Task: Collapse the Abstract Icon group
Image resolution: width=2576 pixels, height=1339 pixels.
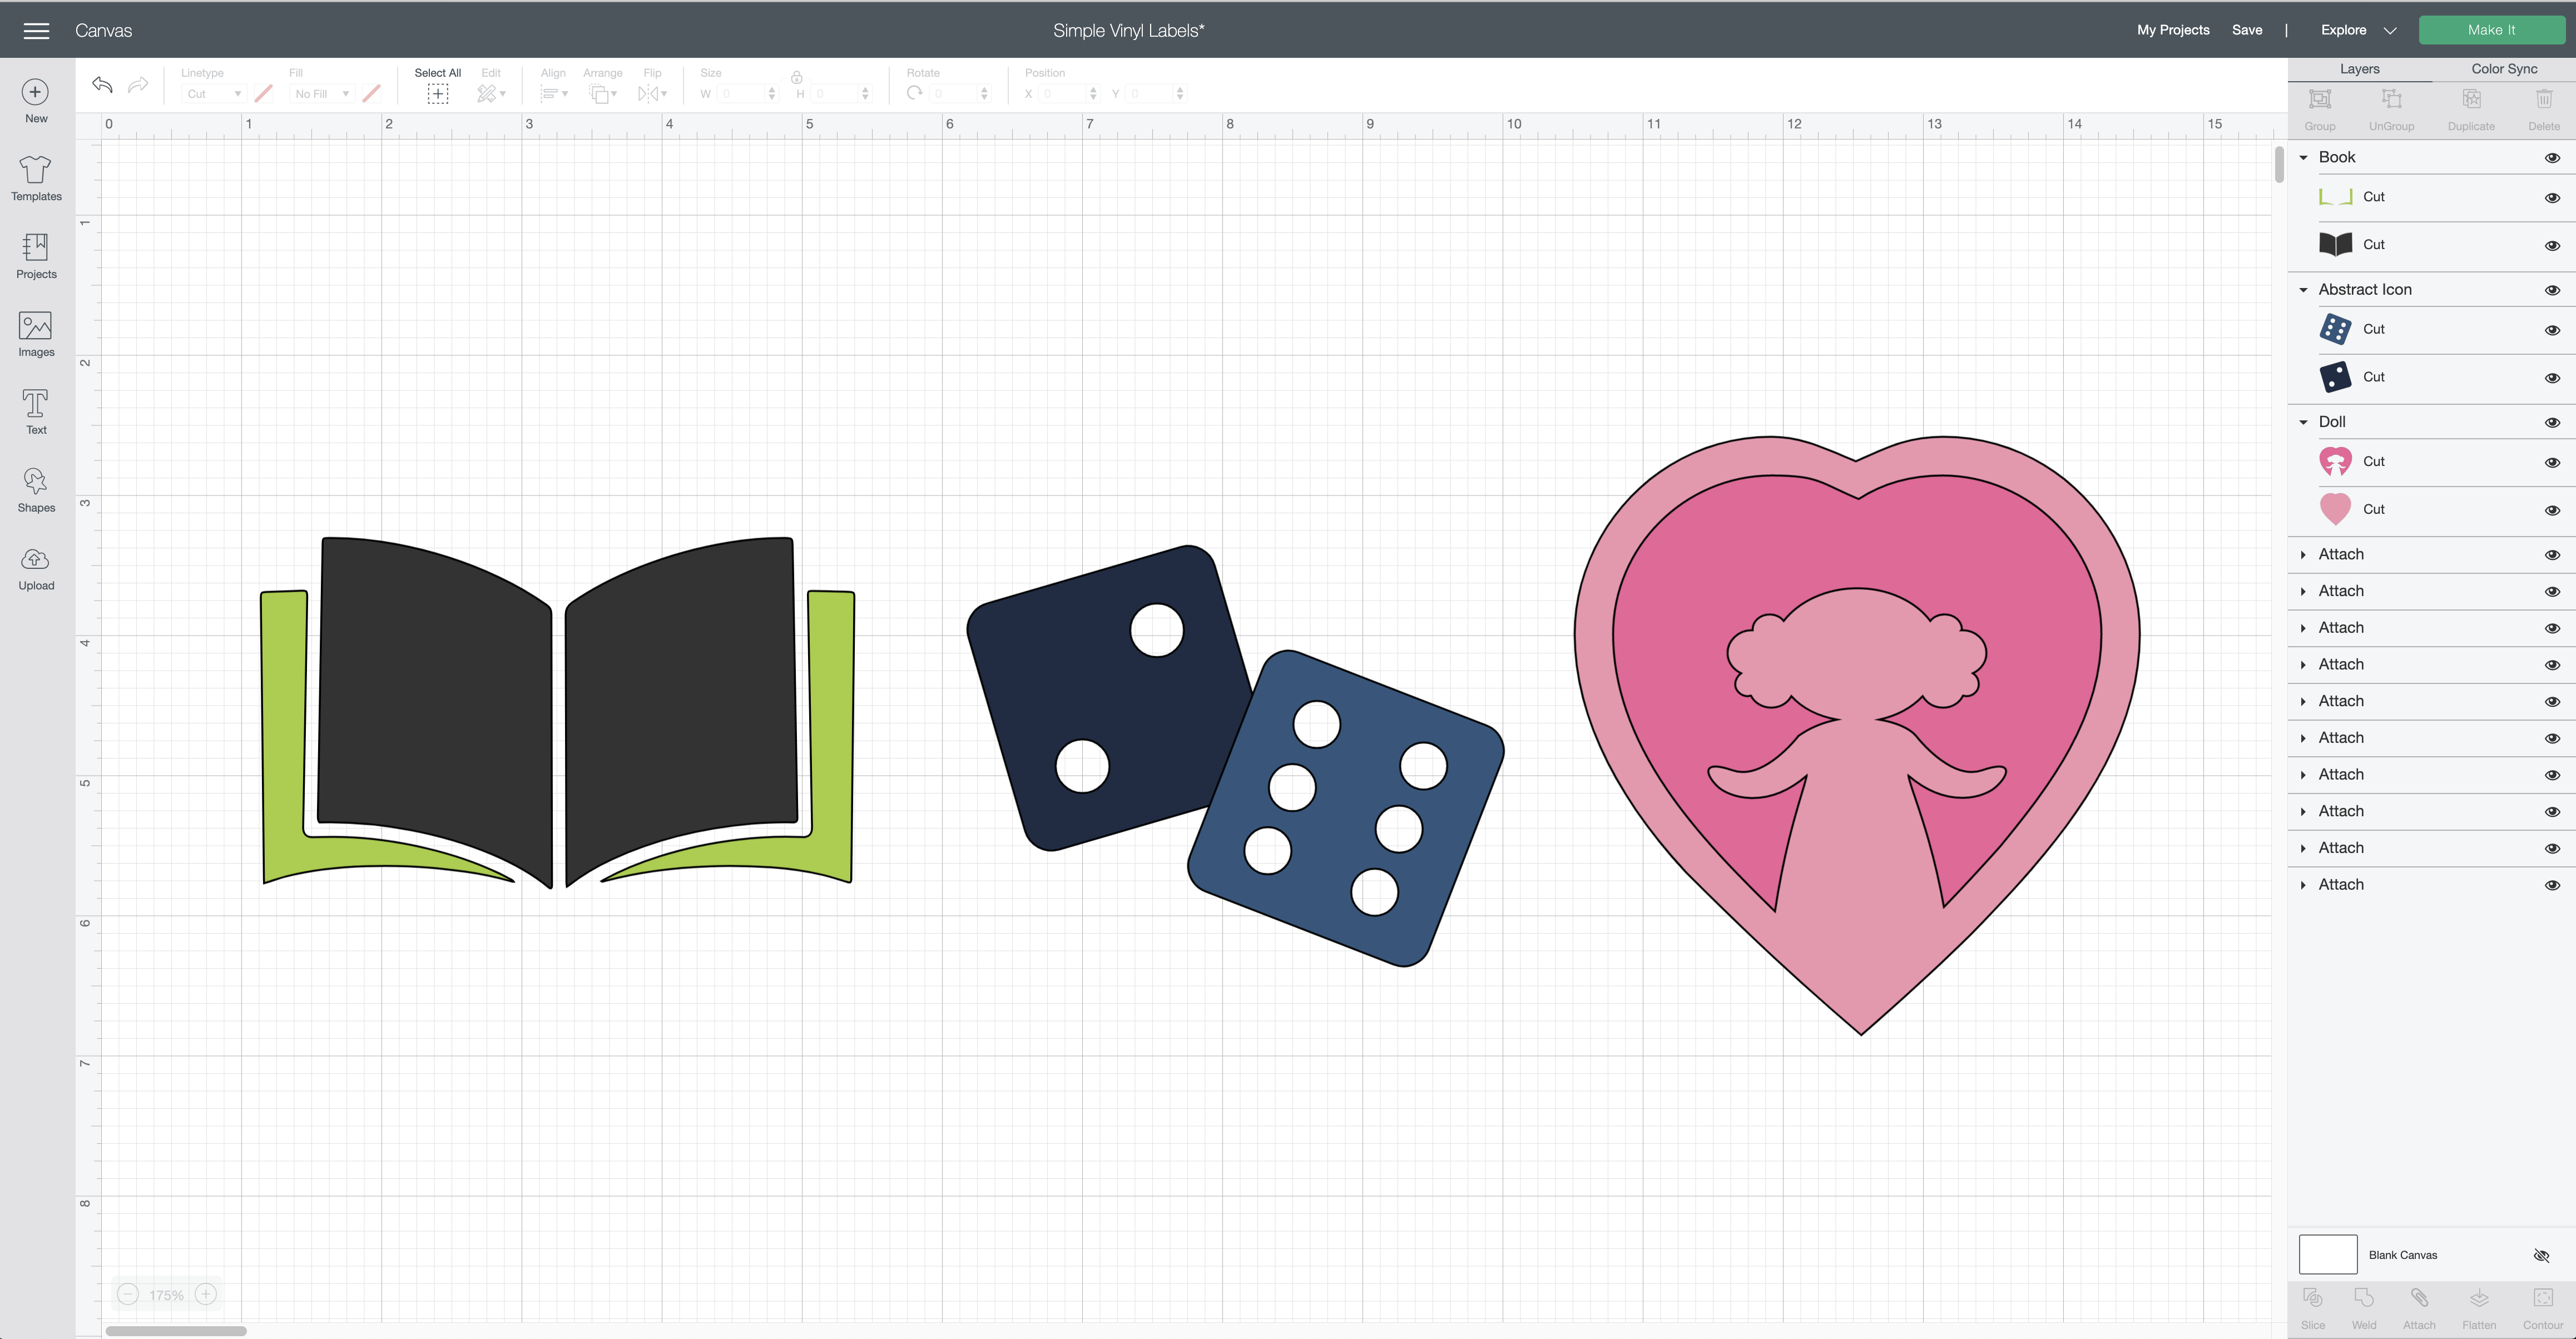Action: point(2304,290)
